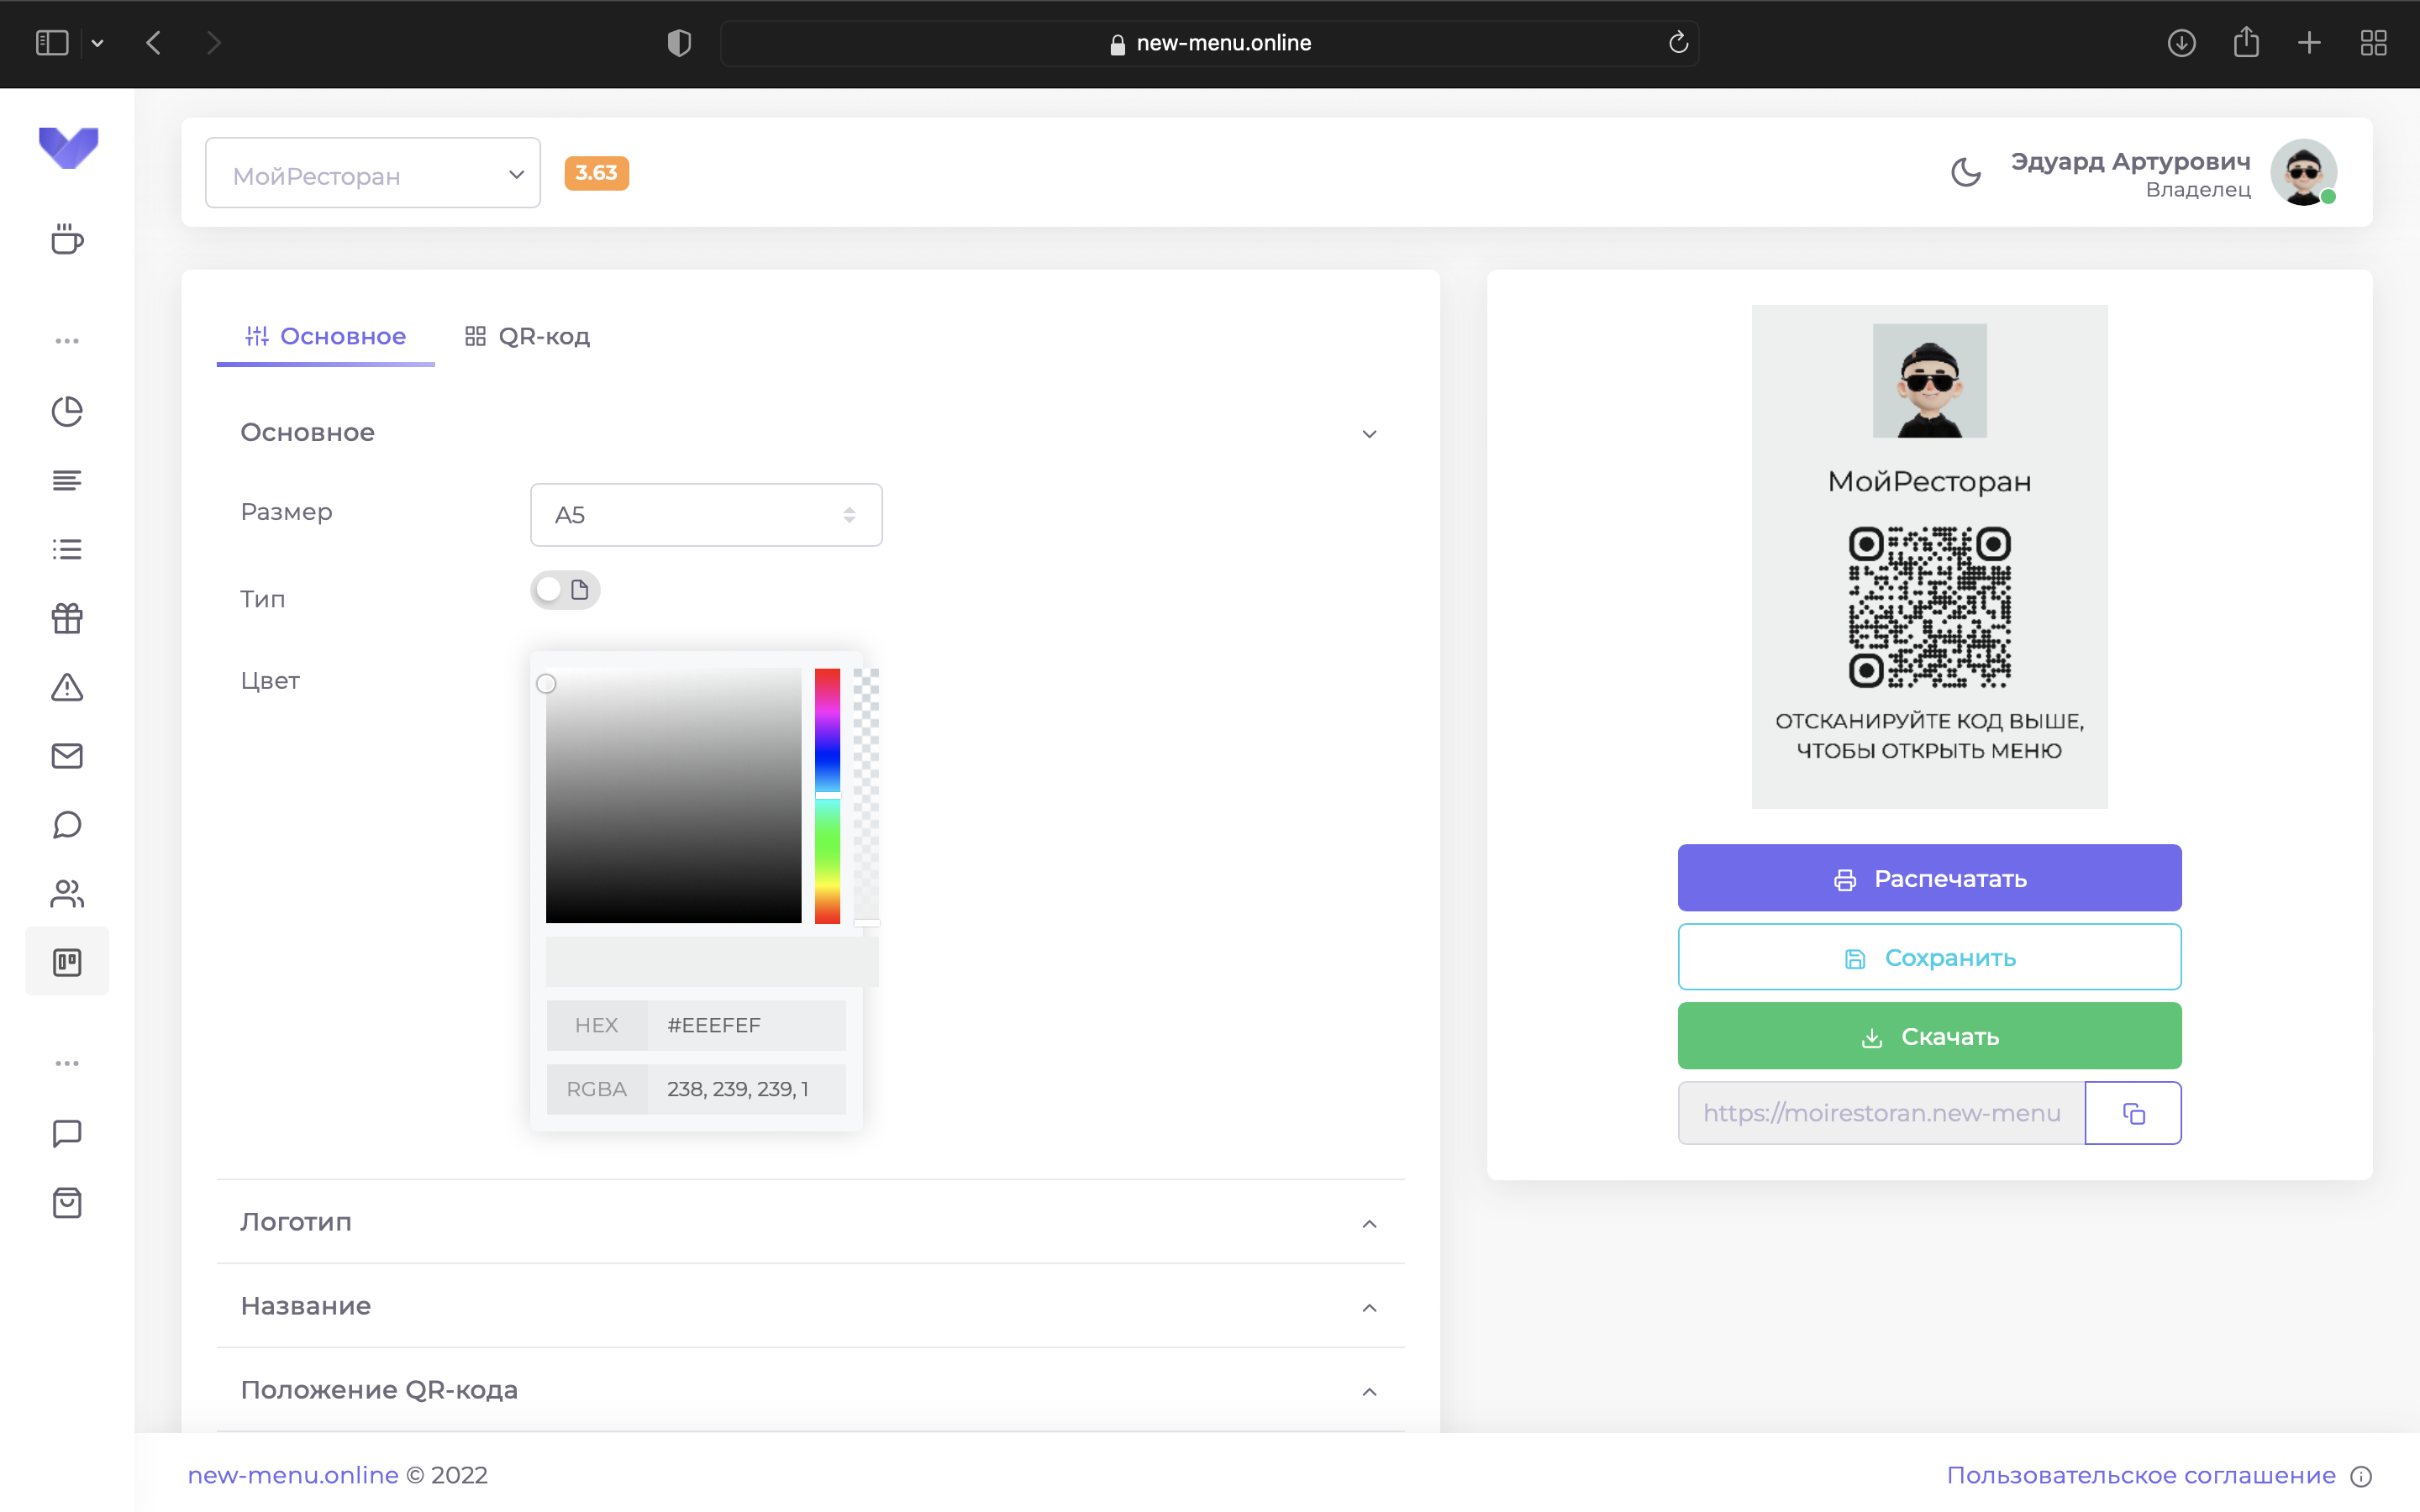
Task: Click inside the saturation color area
Action: coord(673,796)
